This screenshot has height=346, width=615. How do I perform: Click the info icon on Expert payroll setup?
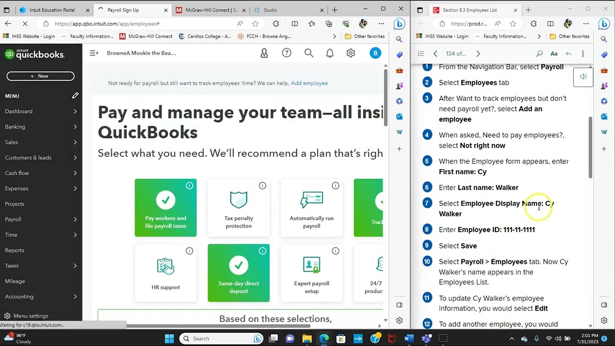(x=335, y=251)
